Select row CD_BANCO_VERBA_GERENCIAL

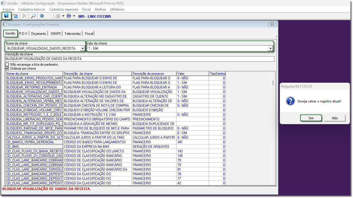[x=115, y=142]
